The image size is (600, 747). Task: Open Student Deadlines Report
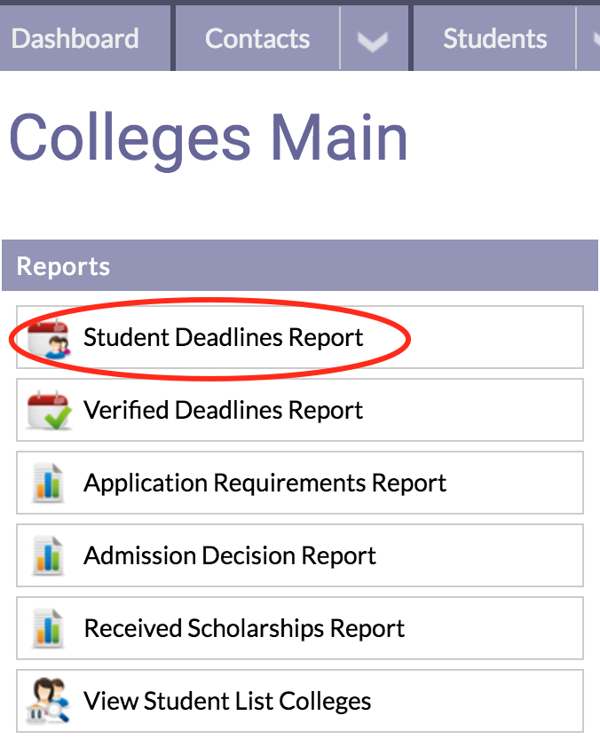pos(223,338)
